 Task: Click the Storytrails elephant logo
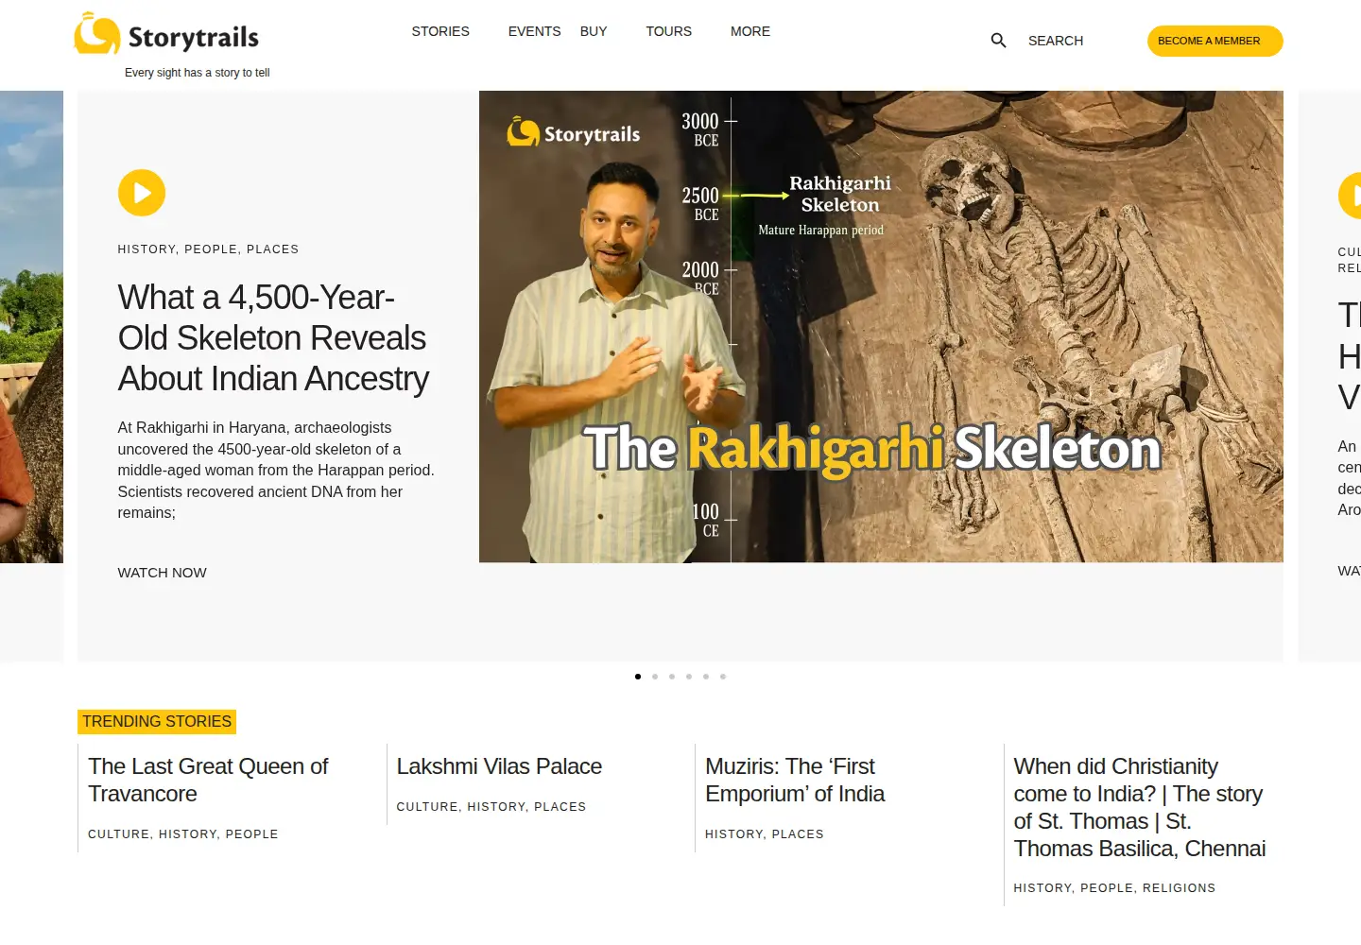(166, 34)
